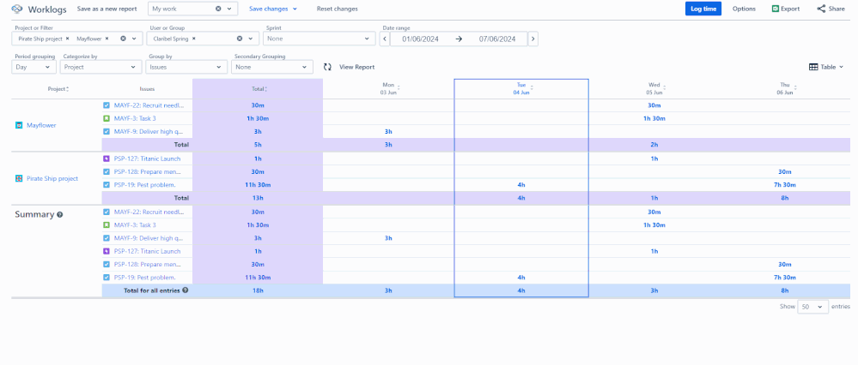Click the Pirate Ship project icon
Screen dimensions: 858x365
(x=19, y=179)
